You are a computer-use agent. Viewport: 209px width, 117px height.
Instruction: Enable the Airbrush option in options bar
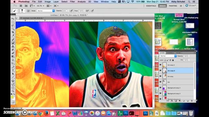88,11
